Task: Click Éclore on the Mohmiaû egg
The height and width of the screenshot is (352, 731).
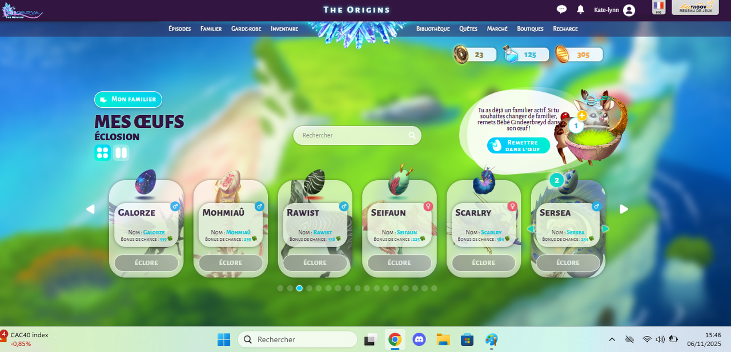Action: coord(231,263)
